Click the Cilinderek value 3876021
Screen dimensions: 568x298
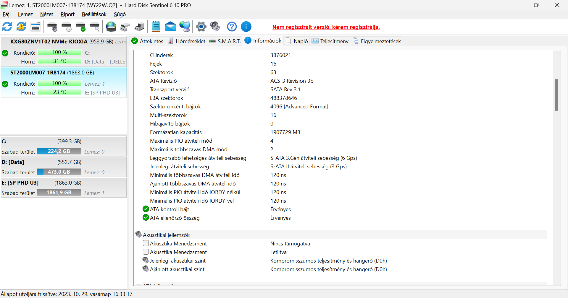click(x=280, y=55)
